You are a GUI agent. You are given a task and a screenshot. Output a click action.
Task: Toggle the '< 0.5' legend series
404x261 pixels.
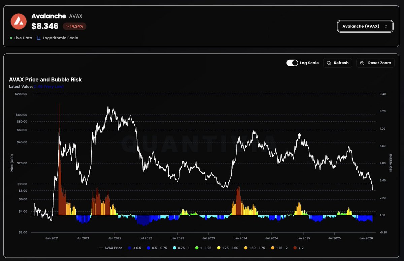[135, 248]
